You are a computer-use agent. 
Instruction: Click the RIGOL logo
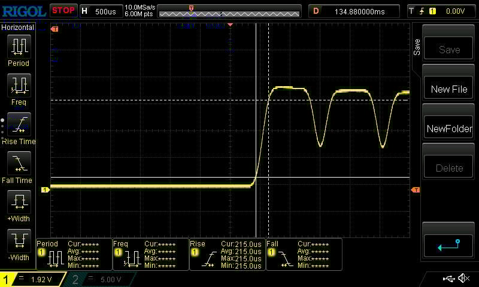24,11
